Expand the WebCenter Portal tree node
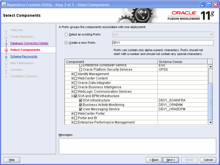 pyautogui.click(x=72, y=113)
